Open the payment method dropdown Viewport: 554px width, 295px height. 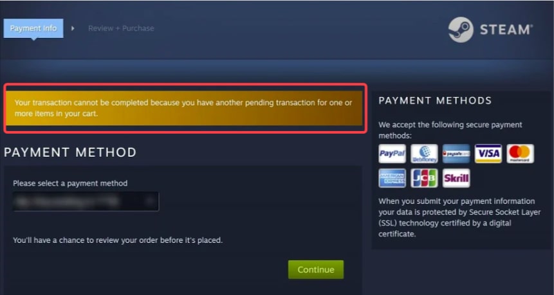point(86,202)
